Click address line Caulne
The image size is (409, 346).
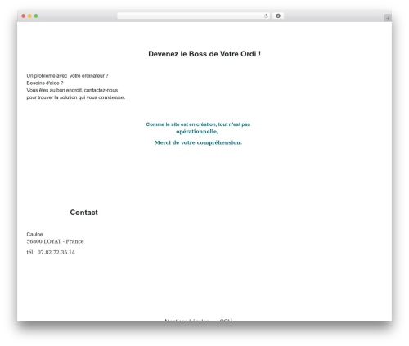click(34, 234)
